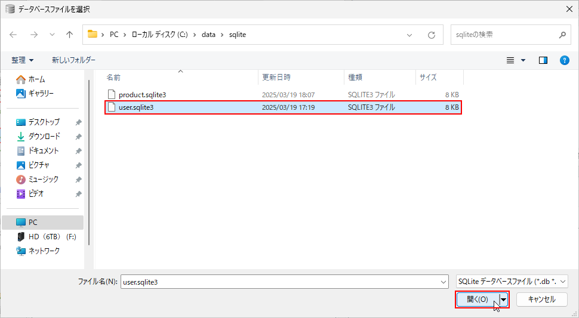Image resolution: width=579 pixels, height=318 pixels.
Task: Open Network in the navigation pane
Action: click(44, 251)
